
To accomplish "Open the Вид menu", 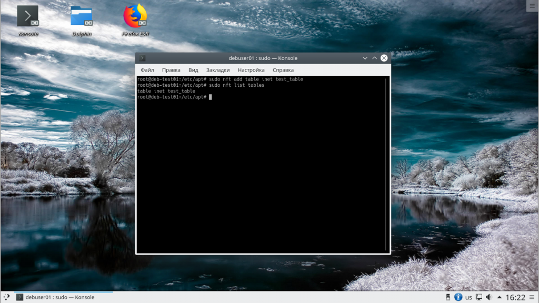I will point(193,70).
